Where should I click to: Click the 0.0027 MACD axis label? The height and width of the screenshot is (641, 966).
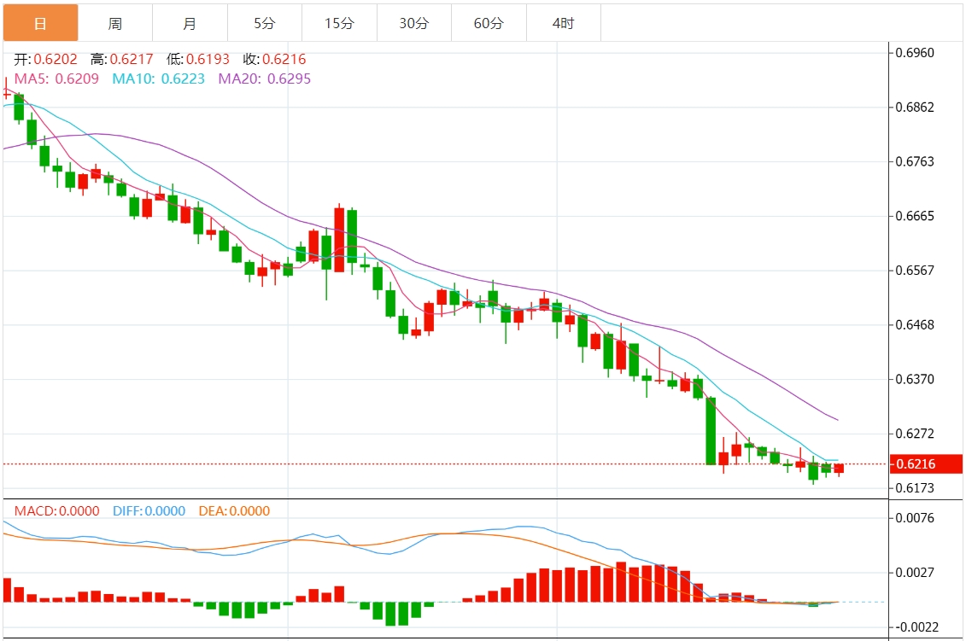(x=915, y=573)
